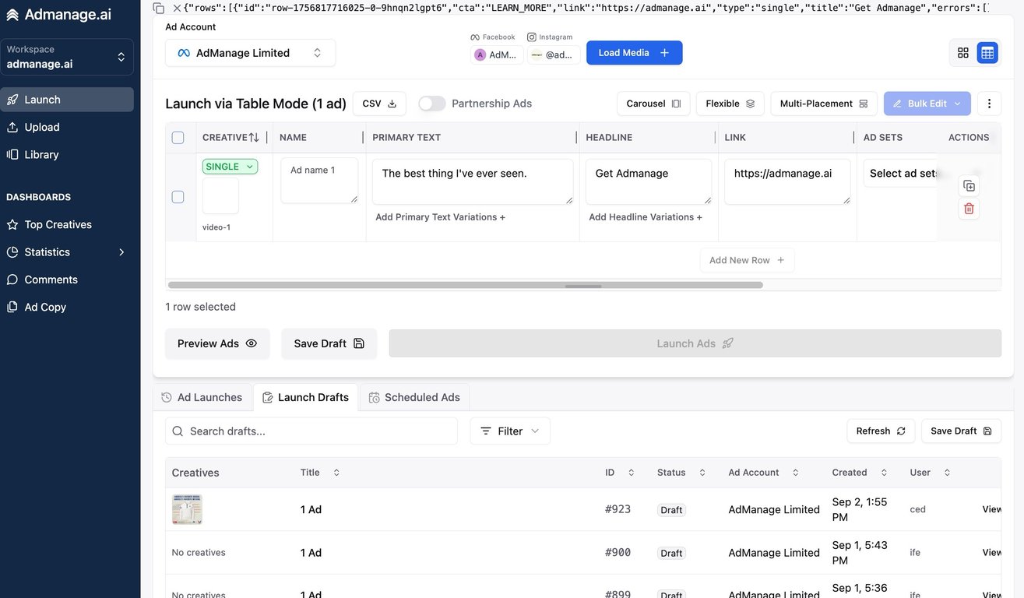This screenshot has height=598, width=1024.
Task: Duplicate the Ad name 1 row
Action: point(969,185)
